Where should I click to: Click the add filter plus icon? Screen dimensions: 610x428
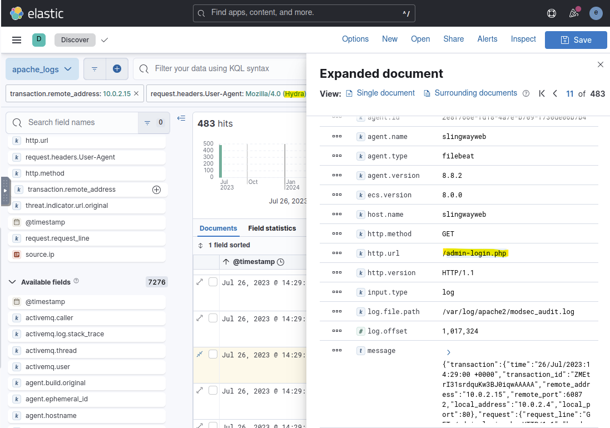coord(117,69)
